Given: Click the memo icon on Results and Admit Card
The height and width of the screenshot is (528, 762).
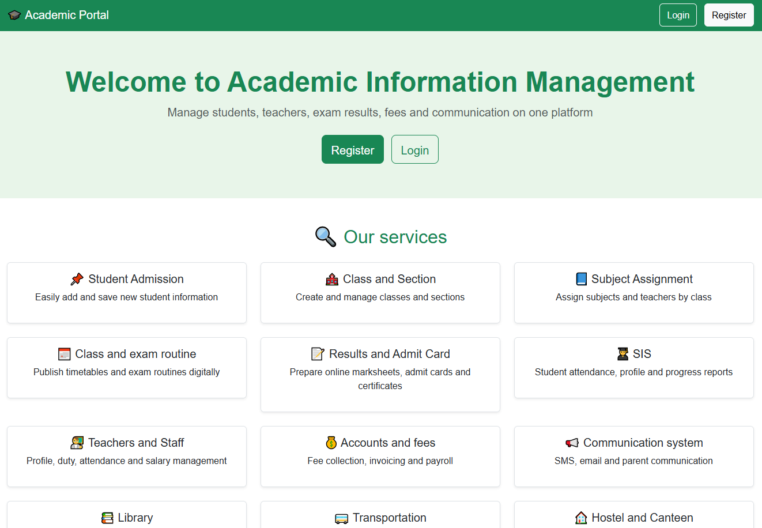Looking at the screenshot, I should click(x=317, y=353).
